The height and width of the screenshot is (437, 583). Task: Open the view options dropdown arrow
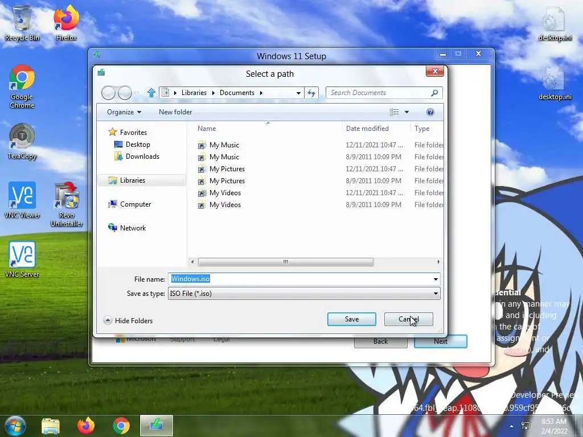tap(407, 112)
